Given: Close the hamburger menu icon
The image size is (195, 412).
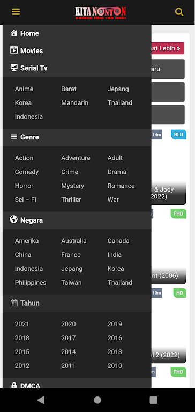Looking at the screenshot, I should coord(16,12).
